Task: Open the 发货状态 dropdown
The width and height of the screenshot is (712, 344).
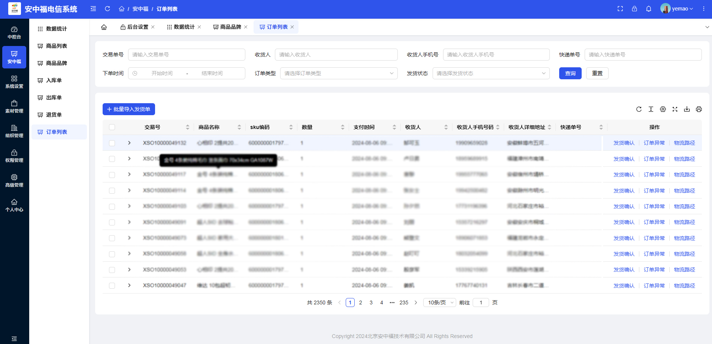Action: click(x=491, y=73)
